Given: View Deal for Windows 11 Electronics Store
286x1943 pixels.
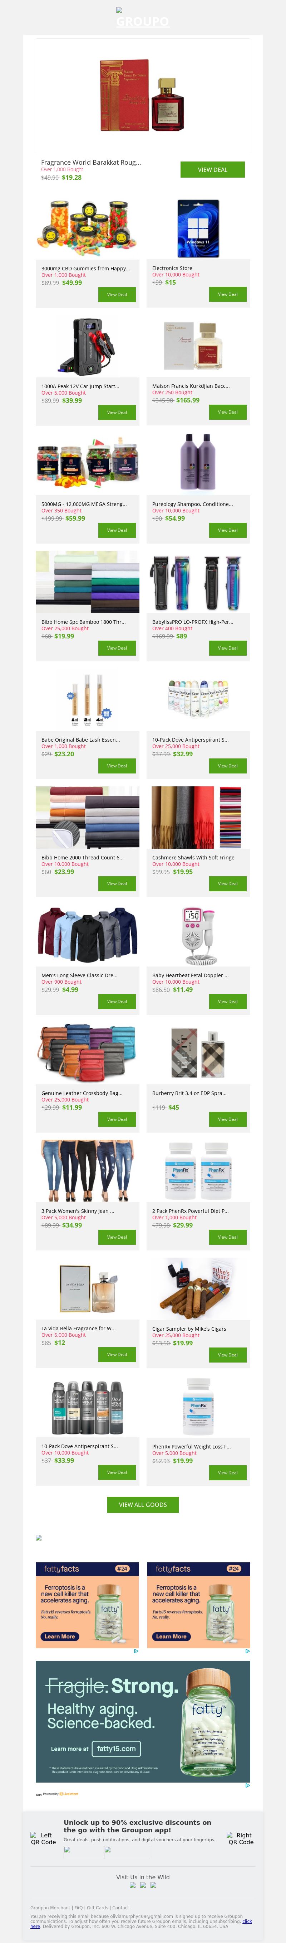Looking at the screenshot, I should (227, 294).
